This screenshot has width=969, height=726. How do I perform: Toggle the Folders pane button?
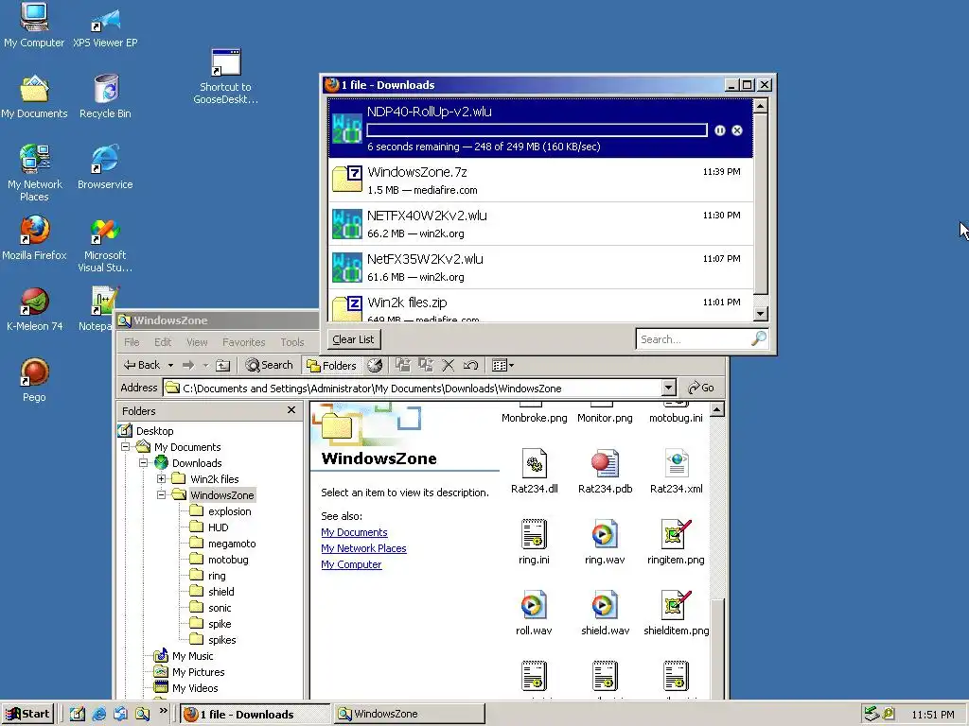coord(332,366)
